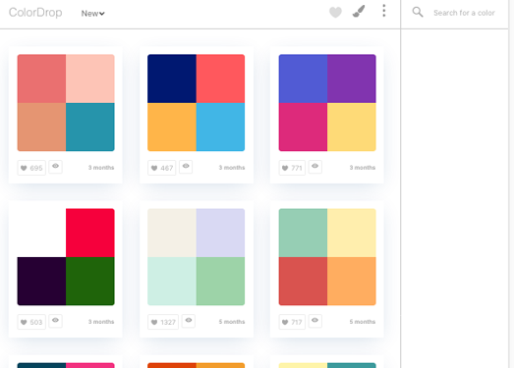Viewport: 514px width, 368px height.
Task: Toggle the eye icon beside 695 likes
Action: [x=55, y=167]
